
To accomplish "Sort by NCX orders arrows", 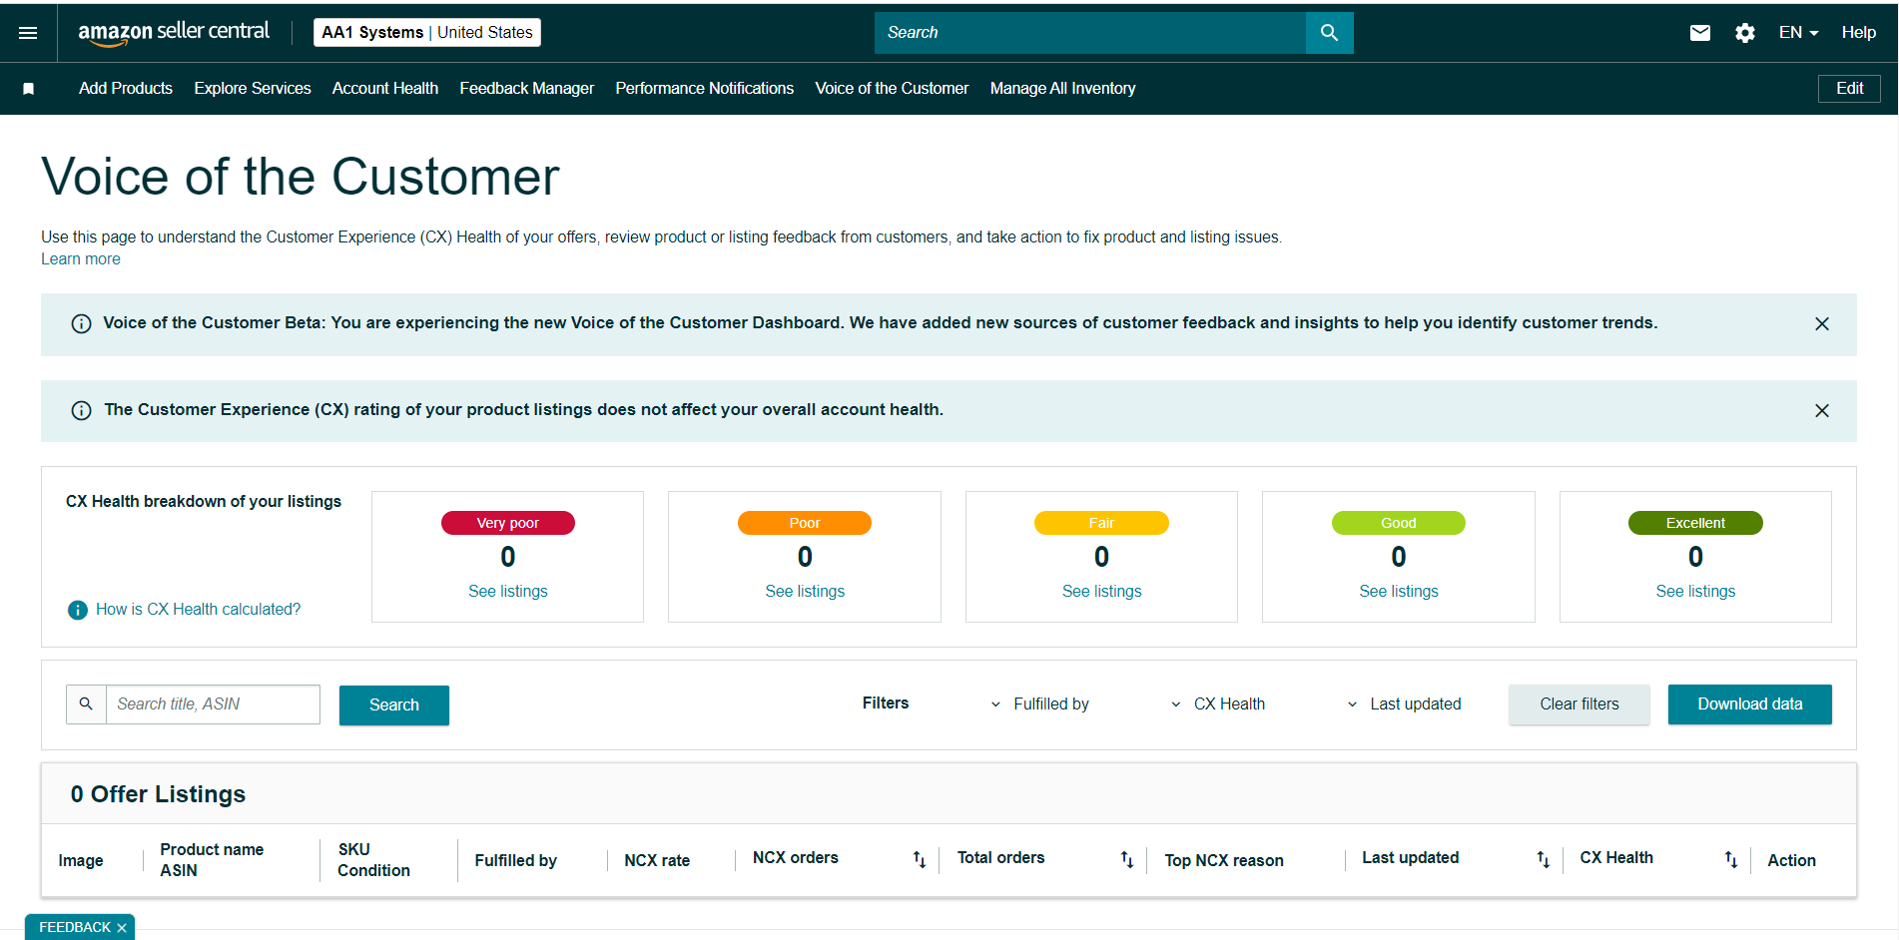I will pos(919,859).
